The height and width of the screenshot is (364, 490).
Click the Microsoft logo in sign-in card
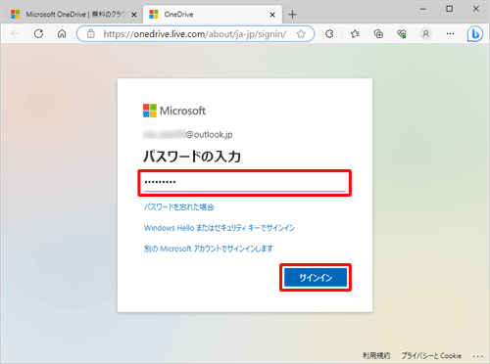pos(174,111)
